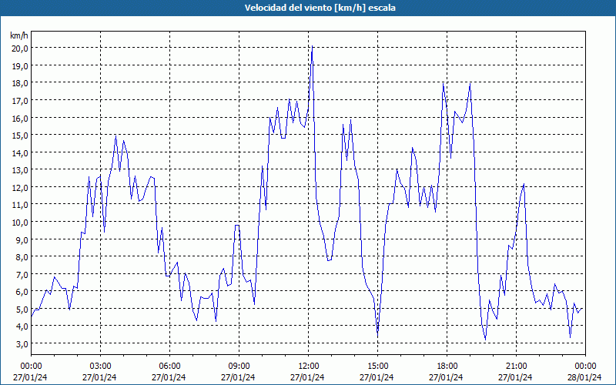Viewport: 616px width, 385px height.
Task: Click the wind-speed minimum at 15:00
Action: pos(377,334)
